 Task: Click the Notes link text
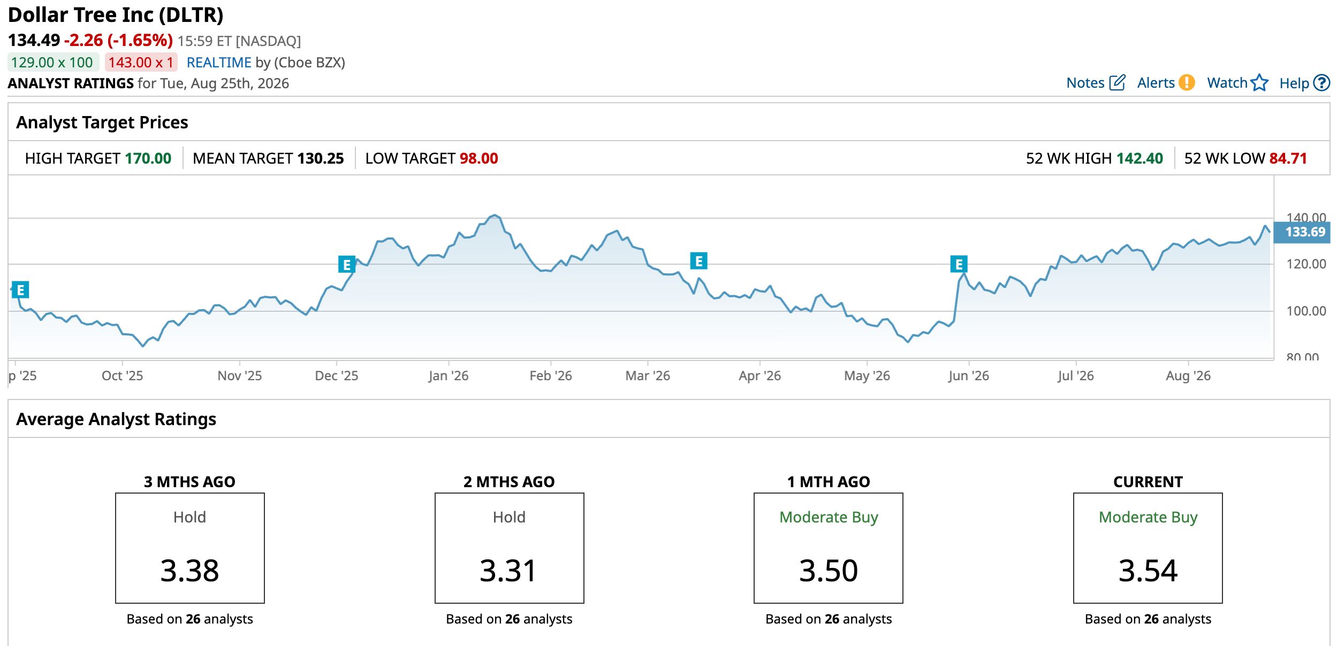[x=1085, y=83]
